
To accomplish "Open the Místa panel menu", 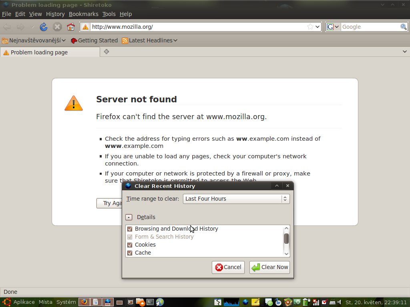I will (x=46, y=302).
